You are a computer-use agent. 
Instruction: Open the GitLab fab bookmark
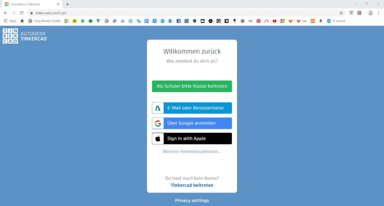pos(301,21)
